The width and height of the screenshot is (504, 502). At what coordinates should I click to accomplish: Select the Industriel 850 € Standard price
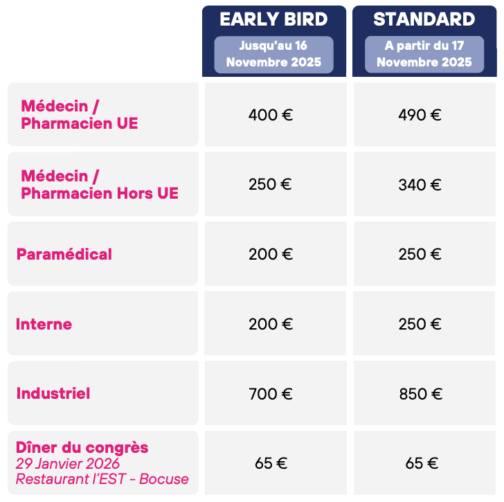coord(420,394)
